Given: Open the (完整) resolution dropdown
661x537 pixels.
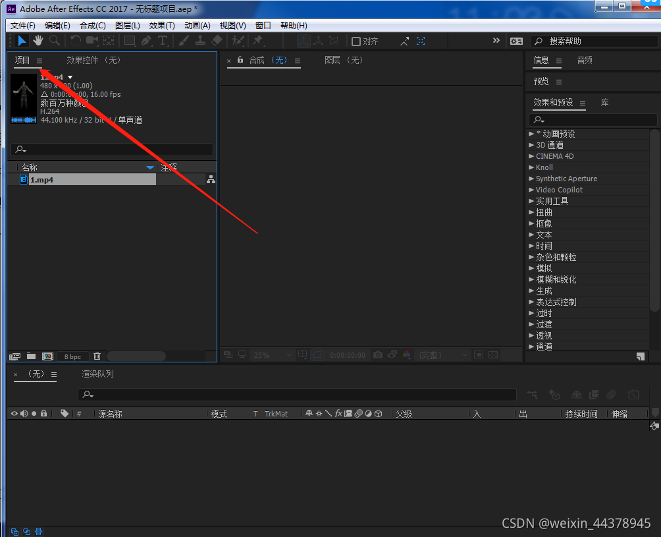Looking at the screenshot, I should point(442,355).
